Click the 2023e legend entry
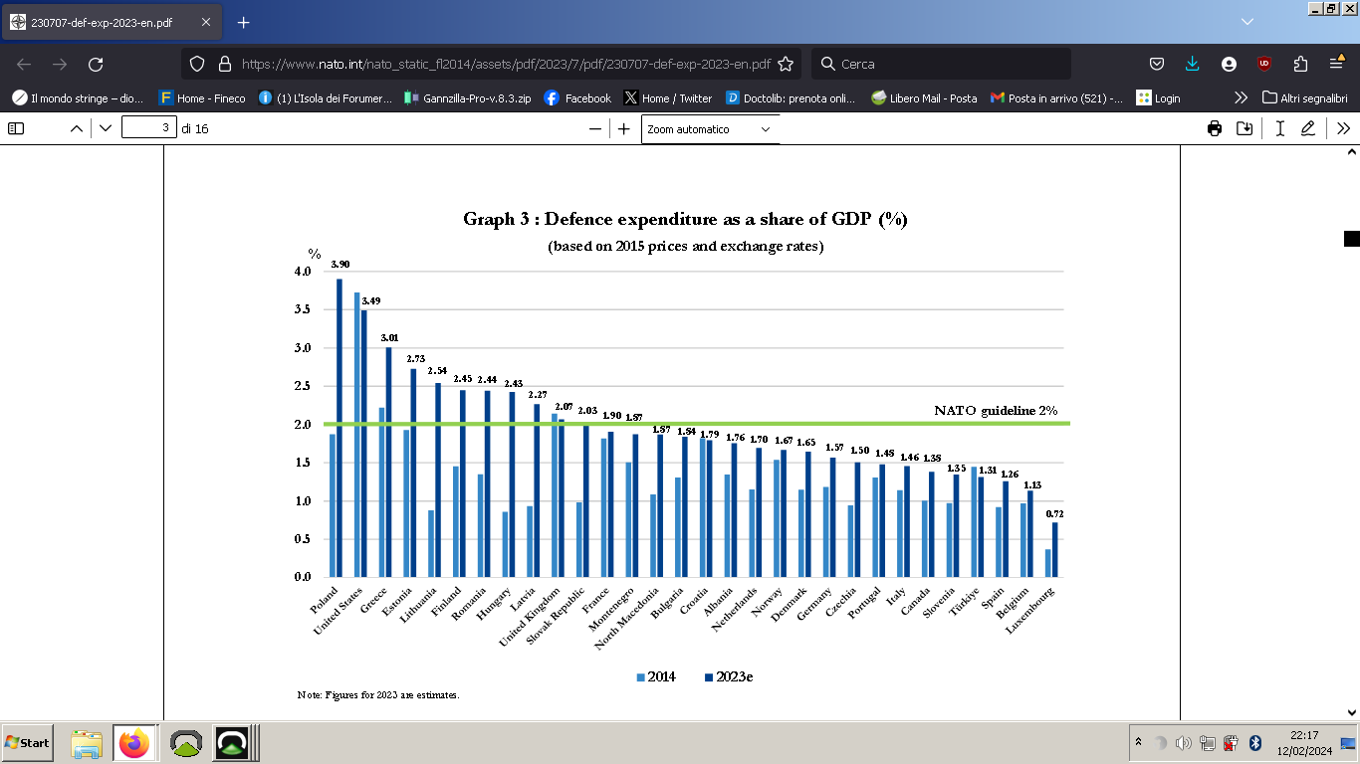 [729, 677]
